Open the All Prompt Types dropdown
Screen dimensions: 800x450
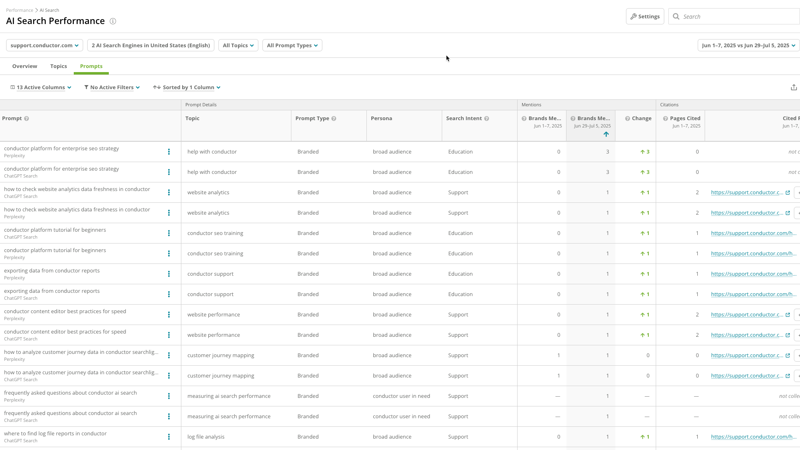pyautogui.click(x=292, y=45)
